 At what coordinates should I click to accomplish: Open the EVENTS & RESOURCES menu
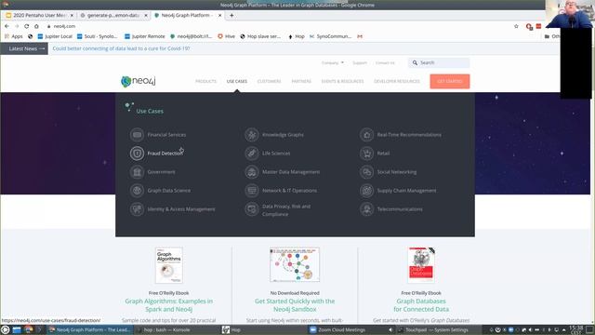click(342, 81)
